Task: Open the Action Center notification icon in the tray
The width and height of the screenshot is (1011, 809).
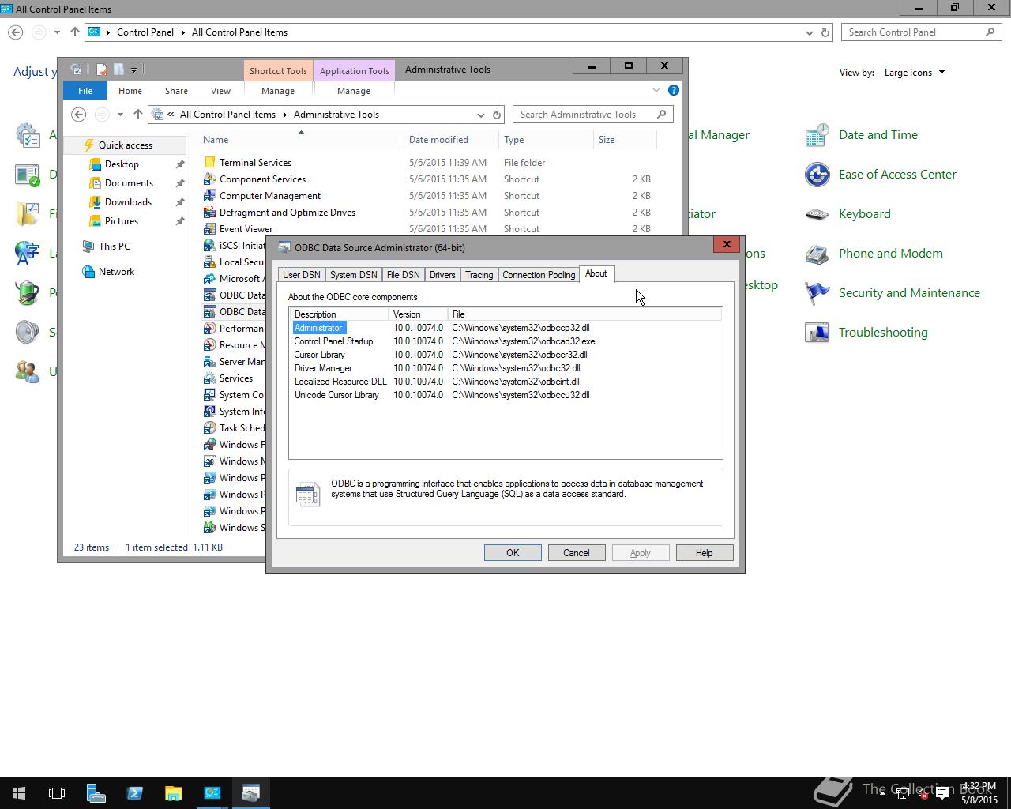Action: (942, 794)
